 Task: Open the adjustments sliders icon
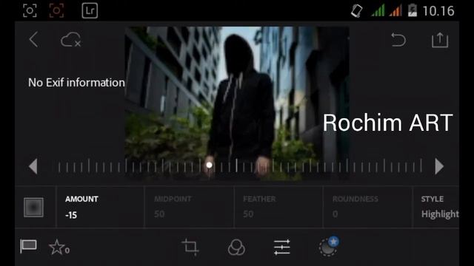[x=281, y=248]
